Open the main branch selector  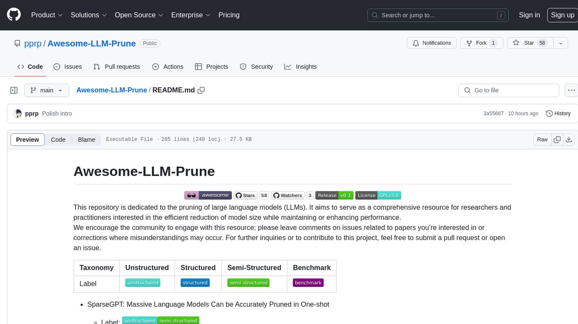[x=46, y=90]
